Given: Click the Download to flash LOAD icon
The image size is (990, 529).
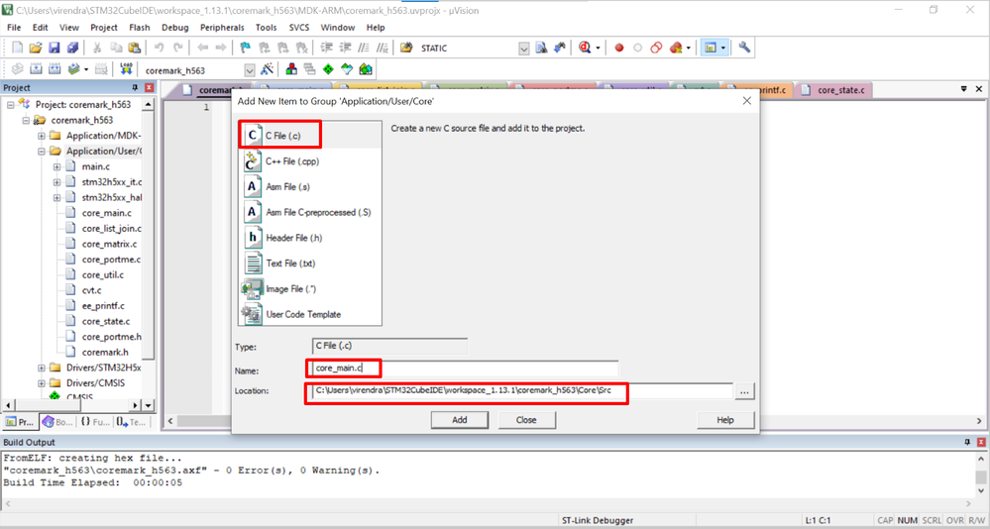Looking at the screenshot, I should (x=126, y=68).
